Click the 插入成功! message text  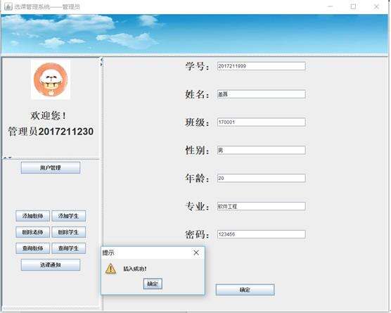pos(135,269)
